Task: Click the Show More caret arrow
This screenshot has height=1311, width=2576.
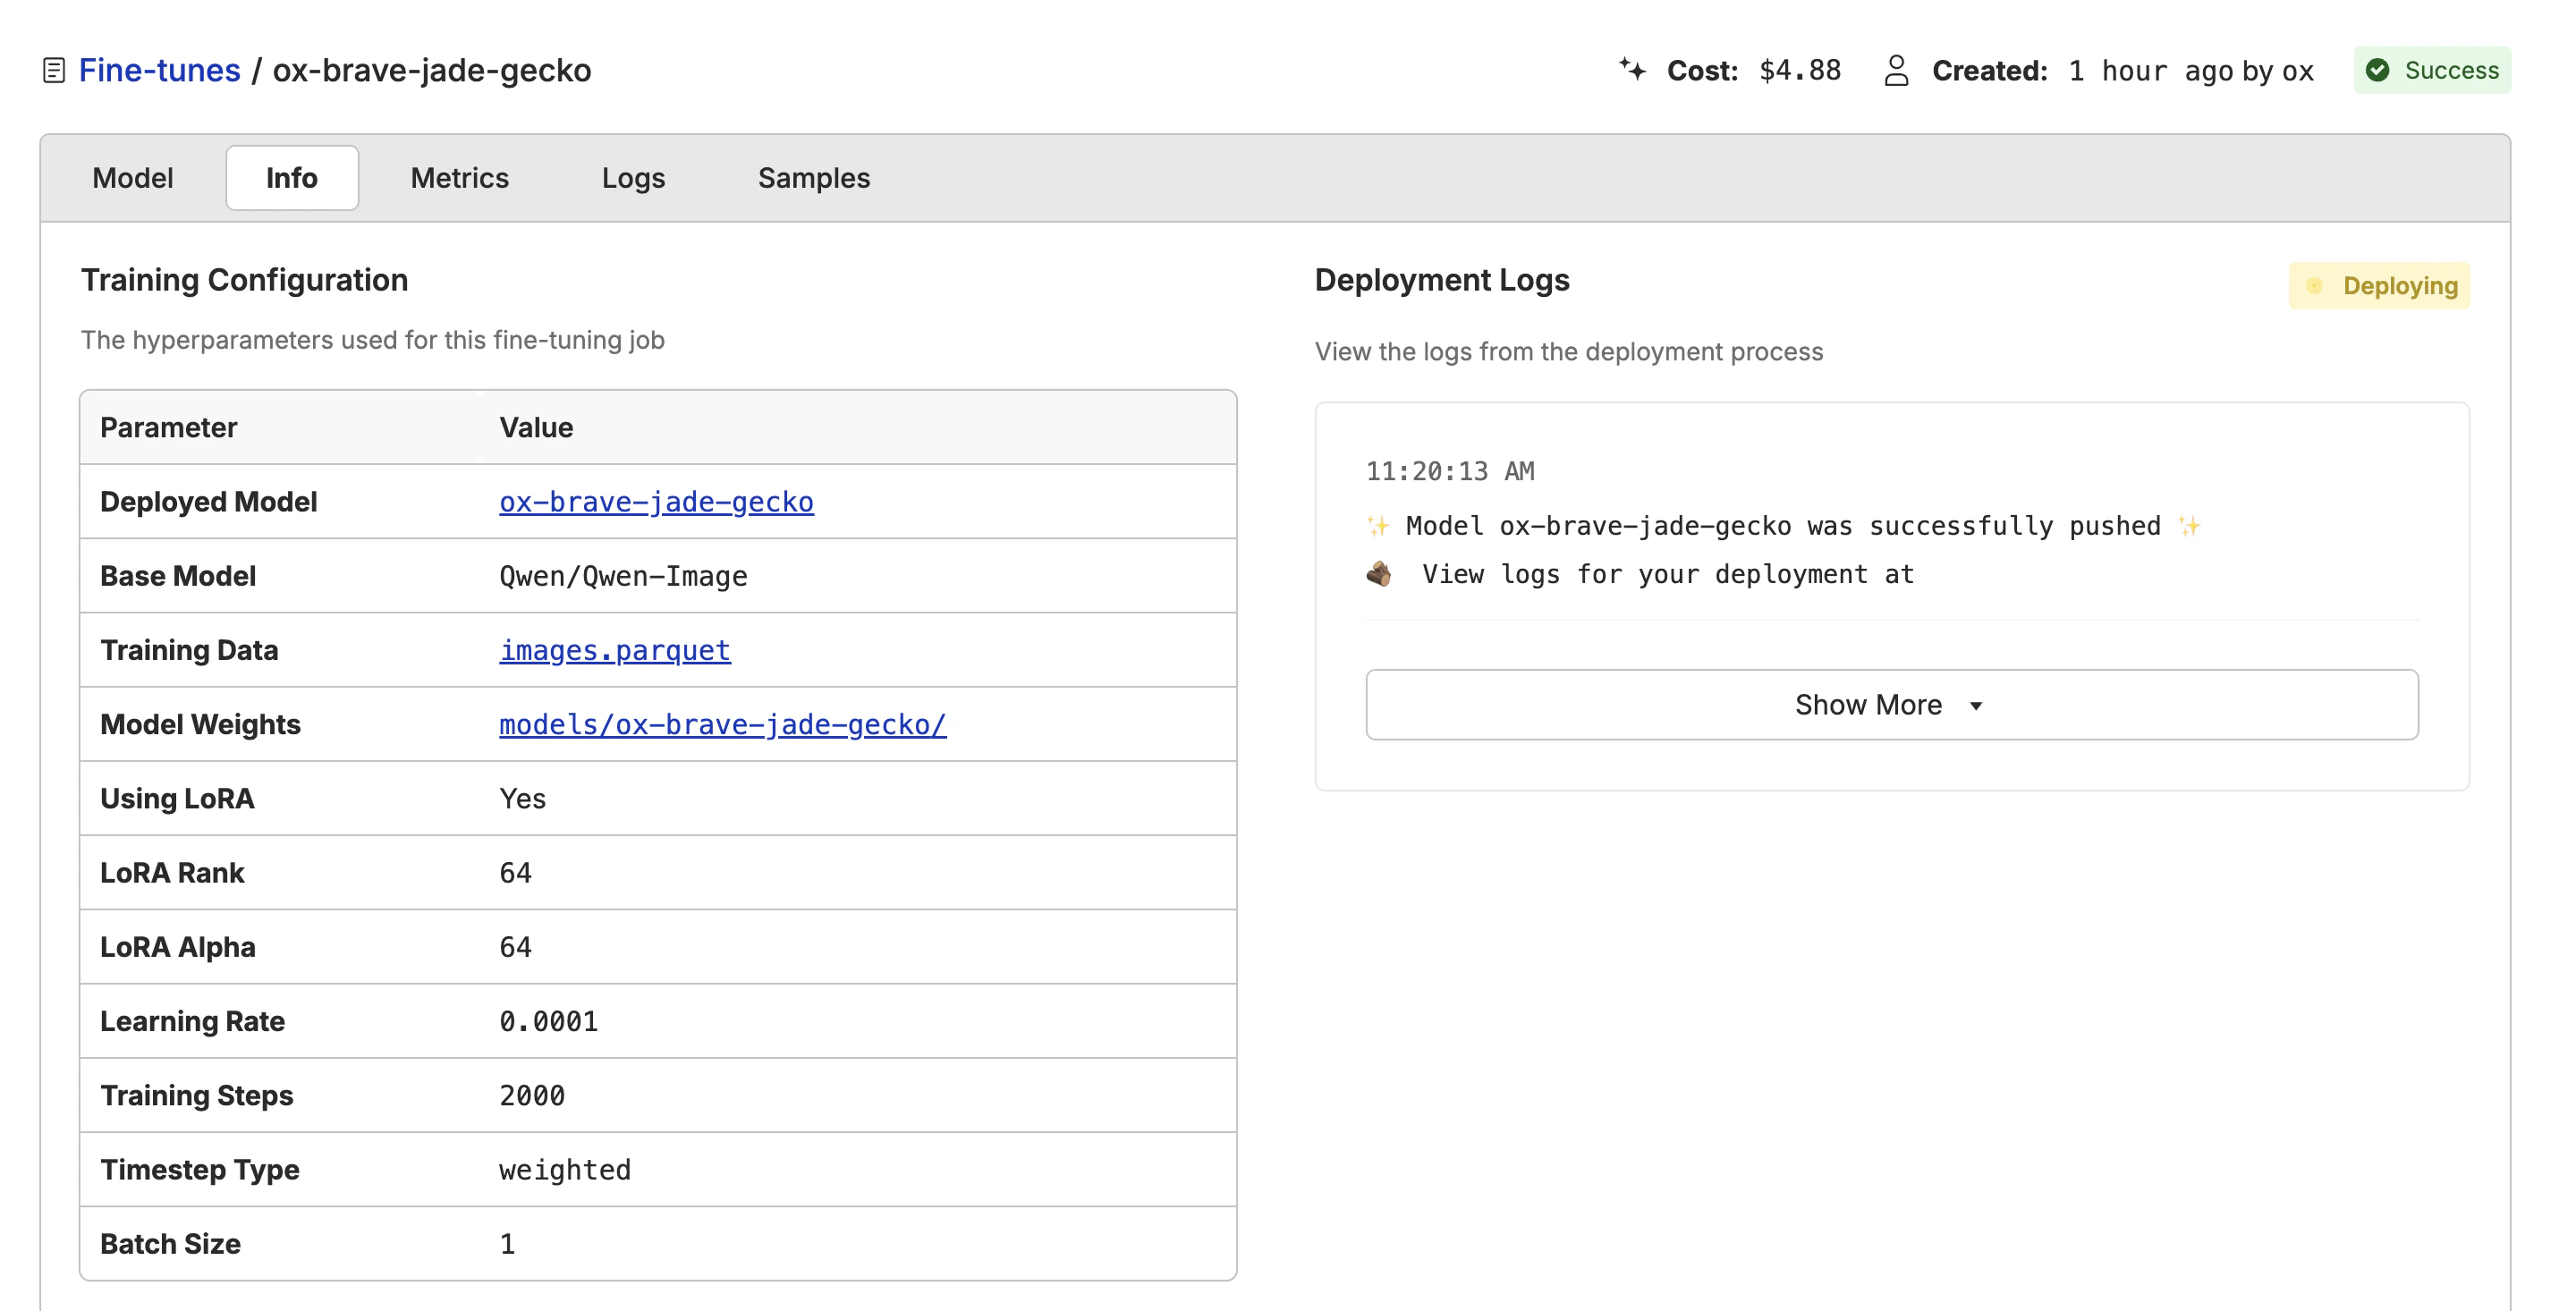Action: pyautogui.click(x=1976, y=706)
